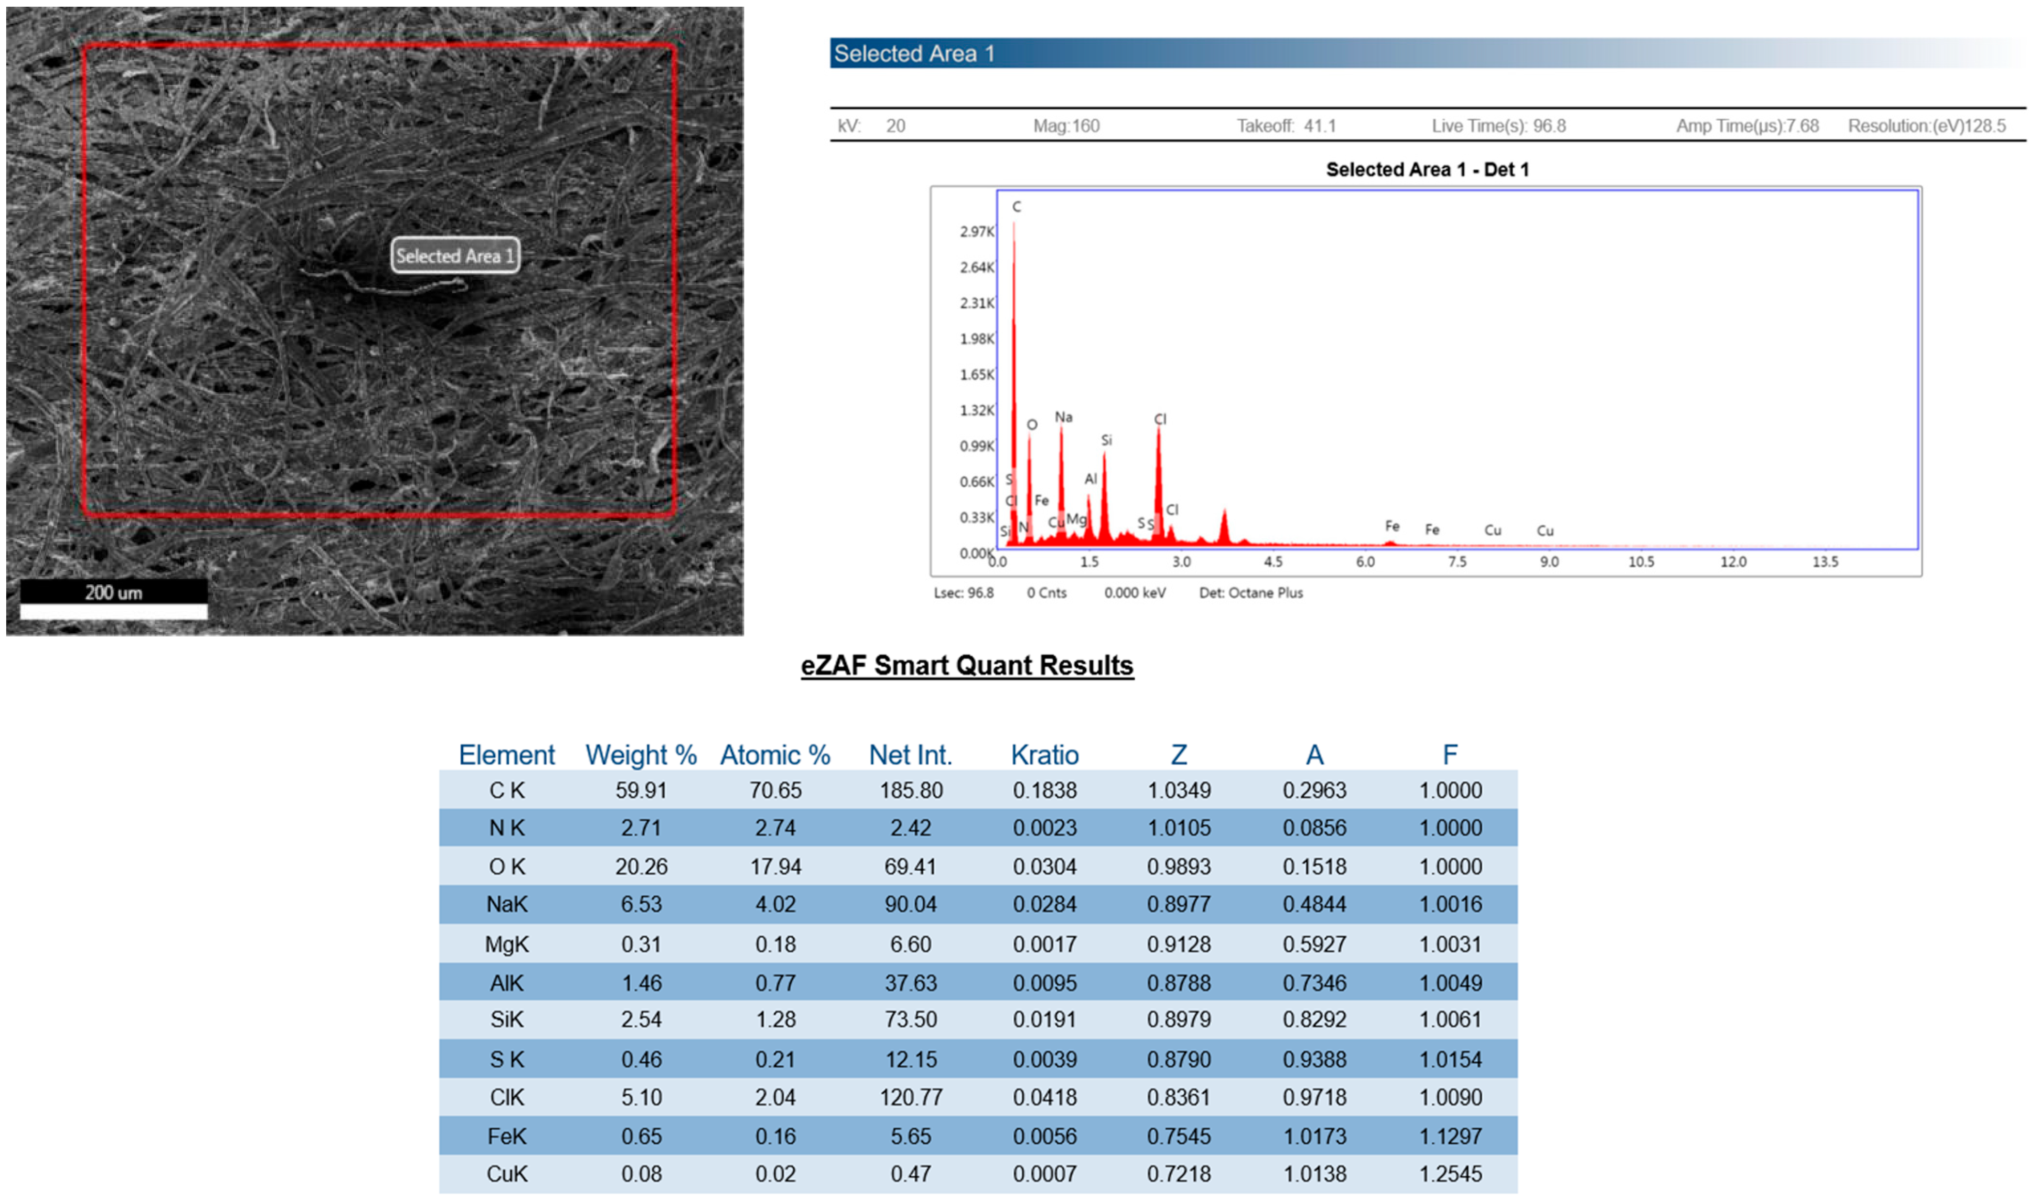Click atomic value 17.94 for O K
Image resolution: width=2036 pixels, height=1200 pixels.
pos(775,867)
